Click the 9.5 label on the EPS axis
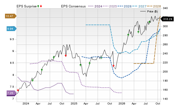177x105 pixels. click(x=12, y=39)
